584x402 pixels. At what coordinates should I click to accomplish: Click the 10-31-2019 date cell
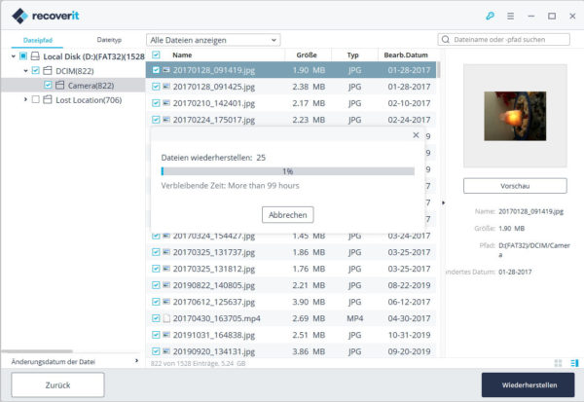(409, 335)
